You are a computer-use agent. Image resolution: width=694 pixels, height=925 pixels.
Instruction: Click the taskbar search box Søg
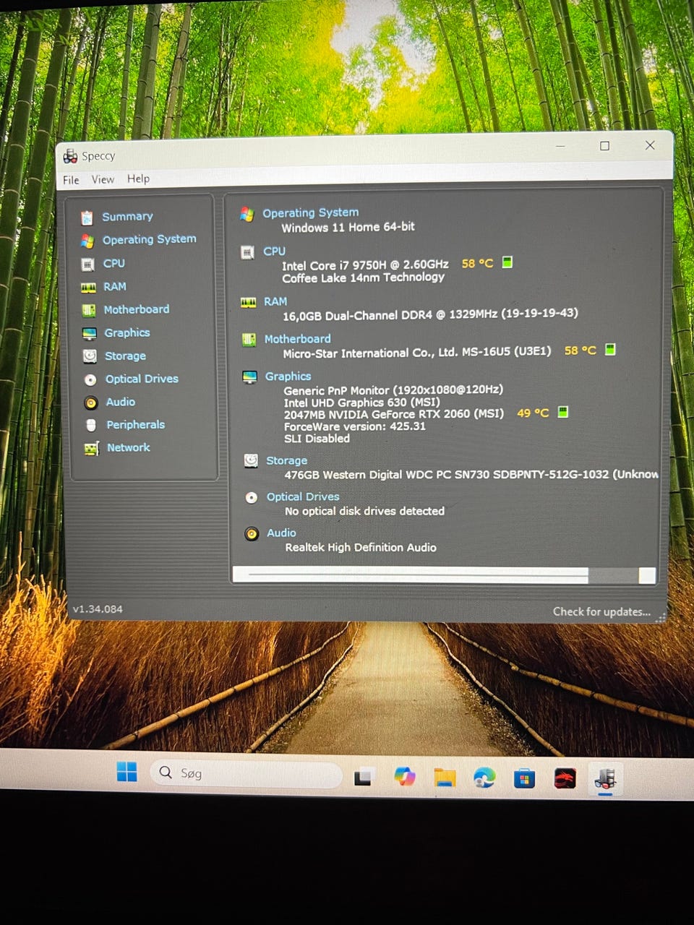[247, 774]
